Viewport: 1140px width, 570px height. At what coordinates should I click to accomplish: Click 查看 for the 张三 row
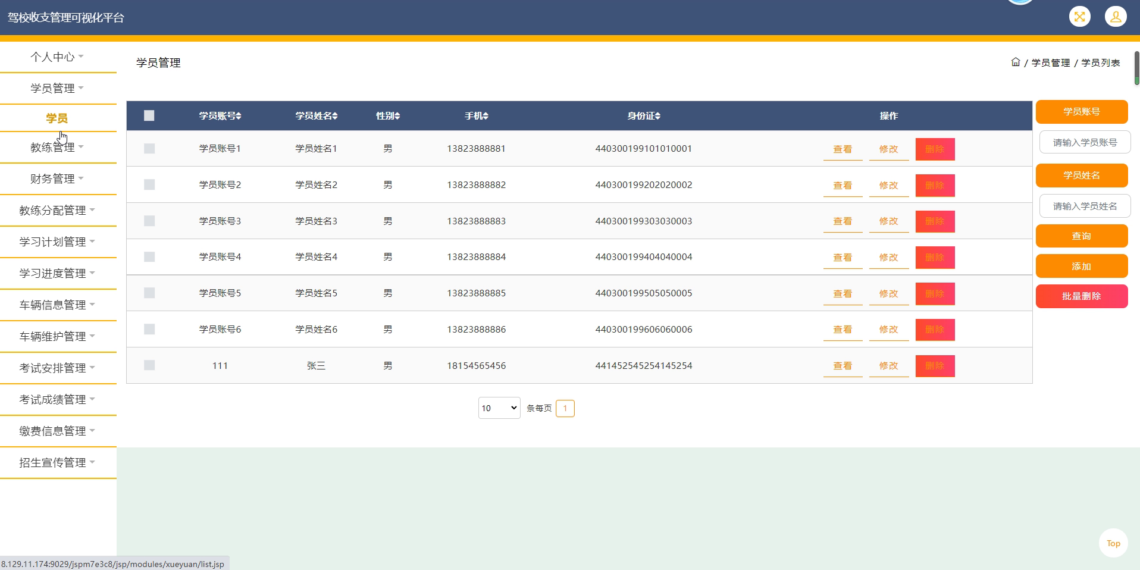pos(843,366)
